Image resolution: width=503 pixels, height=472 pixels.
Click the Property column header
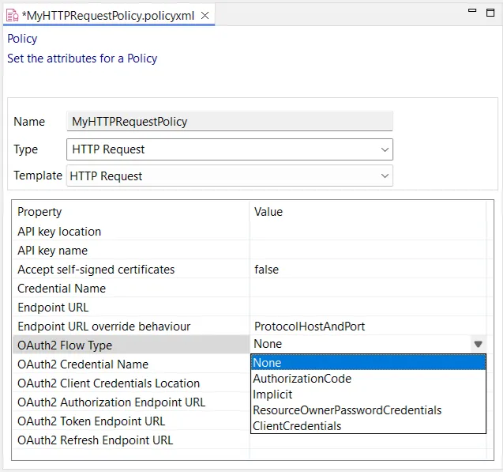pos(131,212)
